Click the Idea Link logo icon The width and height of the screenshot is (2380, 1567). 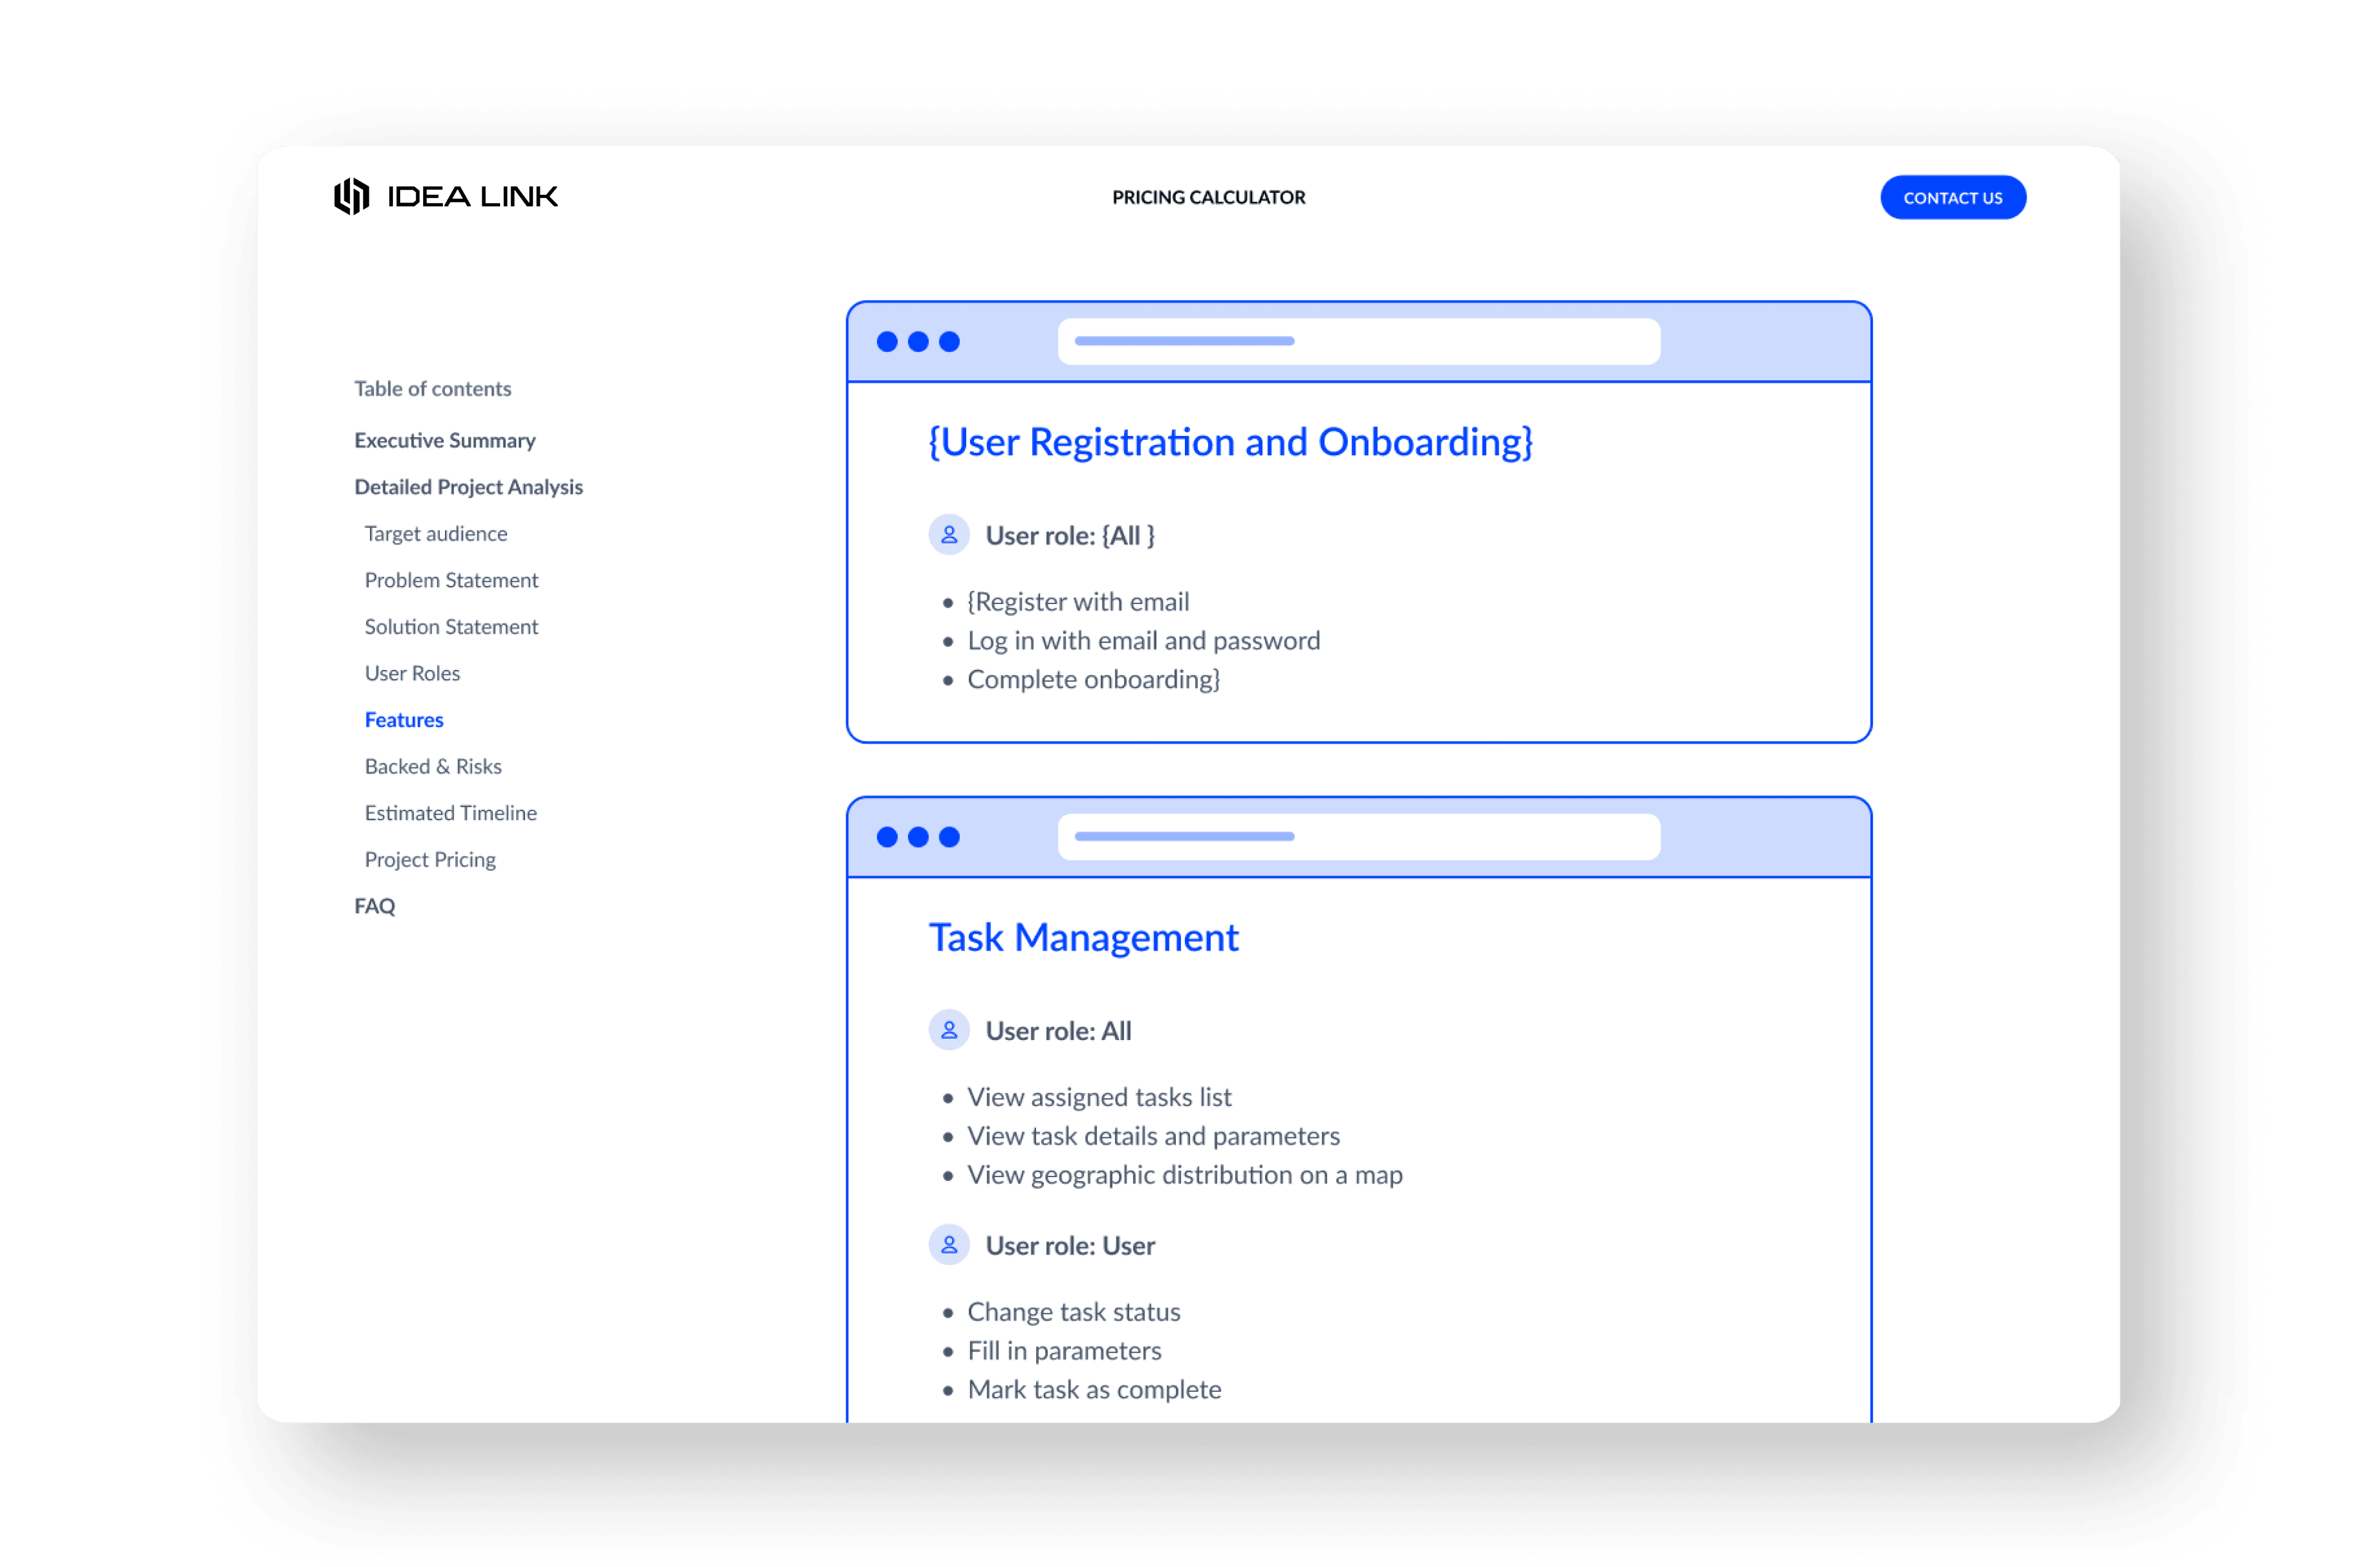pos(351,196)
